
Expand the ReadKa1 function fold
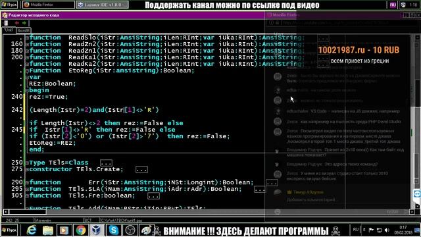(27, 57)
